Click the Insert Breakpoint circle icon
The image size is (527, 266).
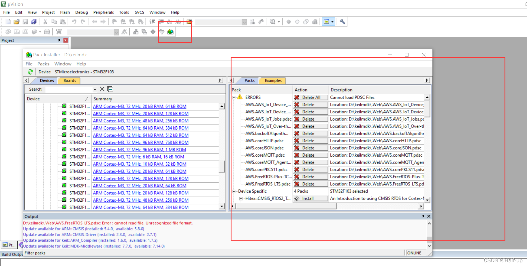(289, 22)
